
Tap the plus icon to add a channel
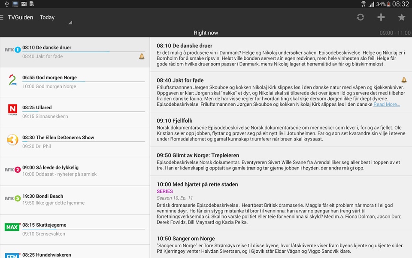point(381,17)
